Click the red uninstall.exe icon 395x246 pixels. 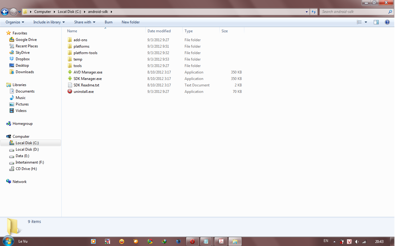(70, 92)
